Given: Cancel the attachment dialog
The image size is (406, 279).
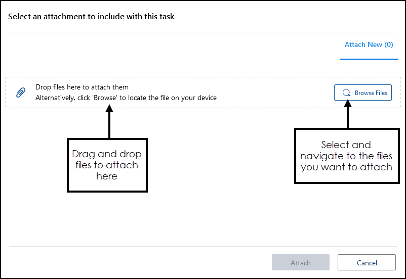Looking at the screenshot, I should (x=367, y=263).
